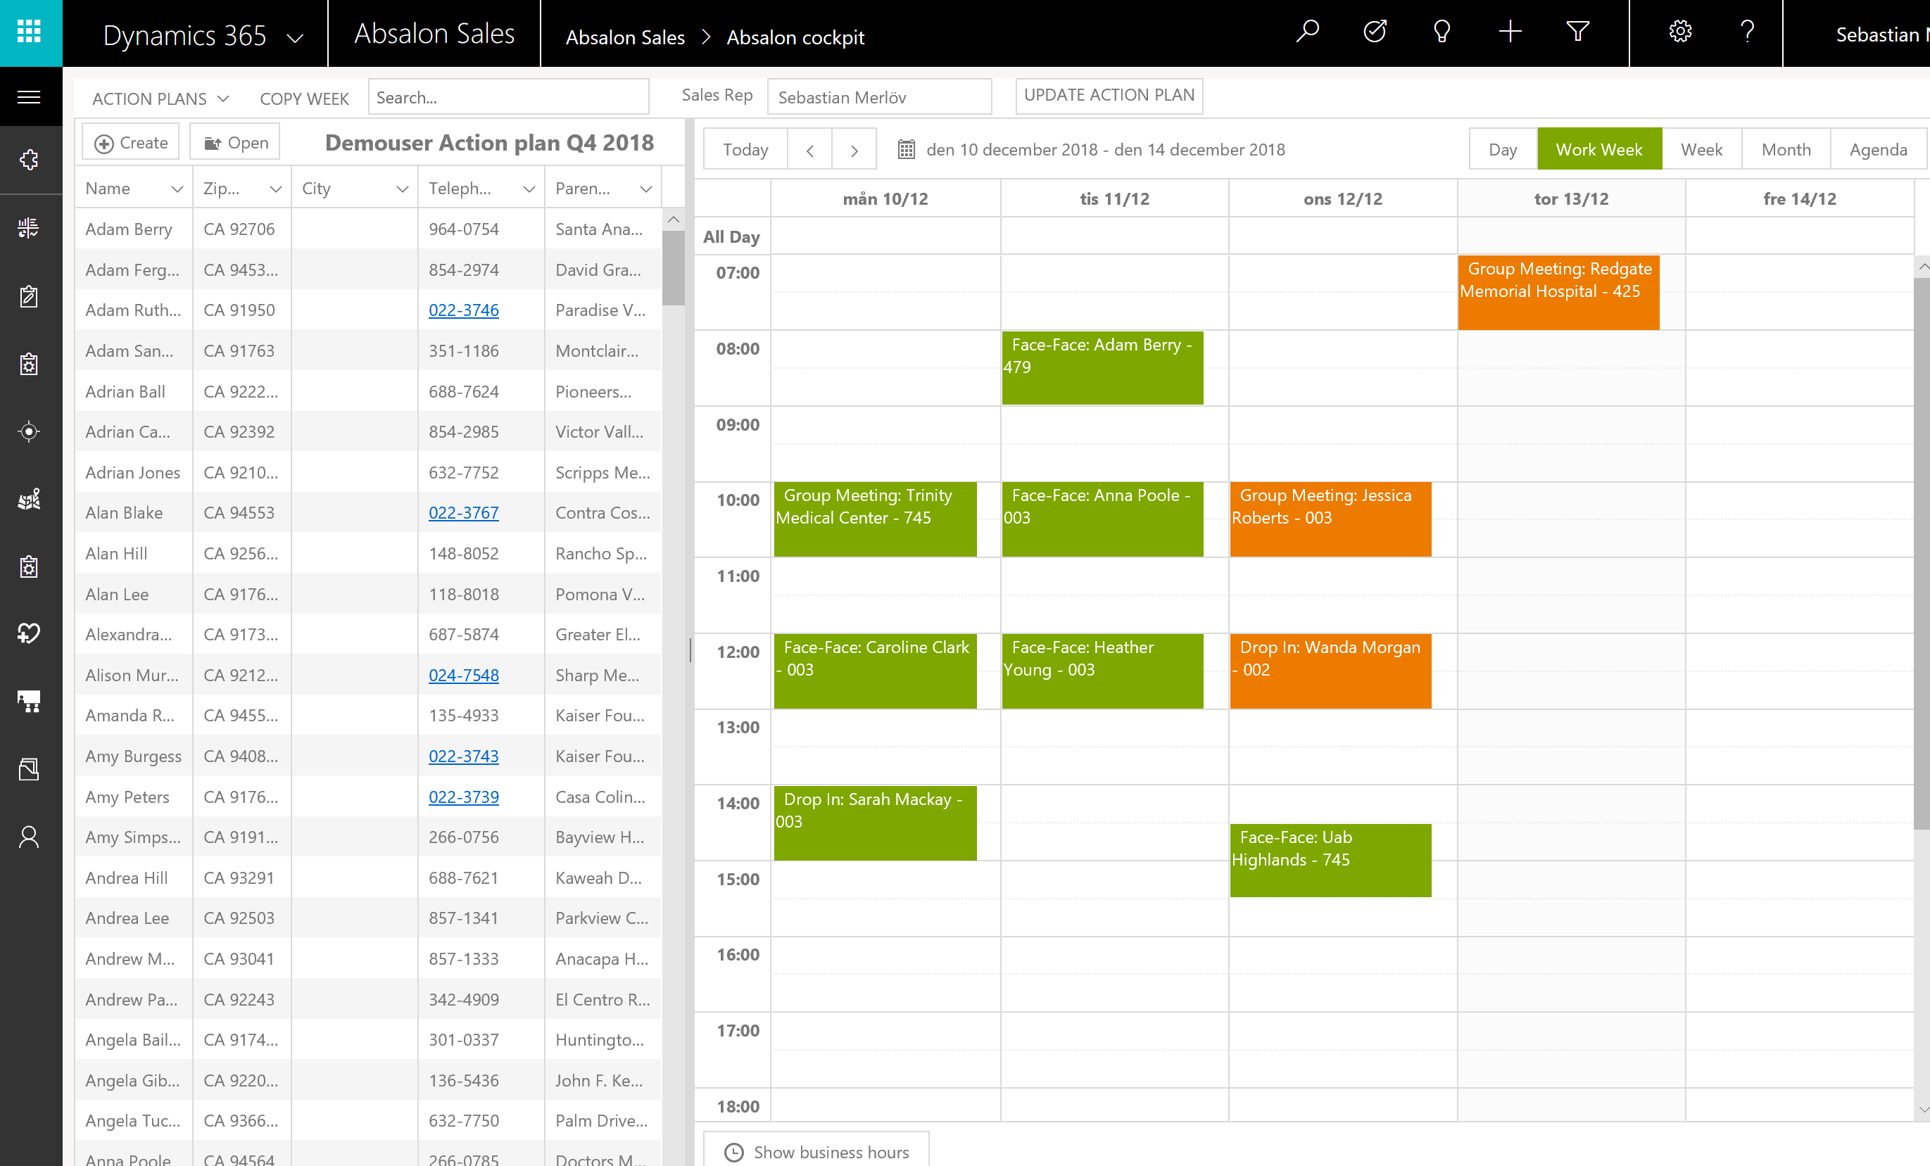Click the plus quick create icon
The width and height of the screenshot is (1930, 1166).
pyautogui.click(x=1509, y=32)
